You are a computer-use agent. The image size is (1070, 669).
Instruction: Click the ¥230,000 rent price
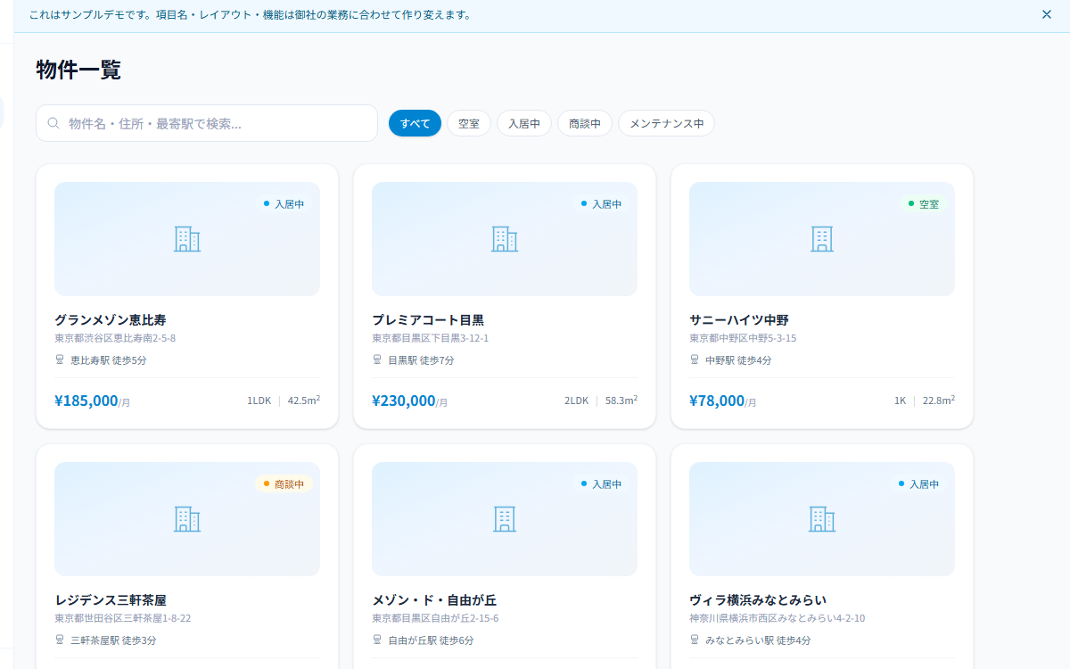click(404, 401)
